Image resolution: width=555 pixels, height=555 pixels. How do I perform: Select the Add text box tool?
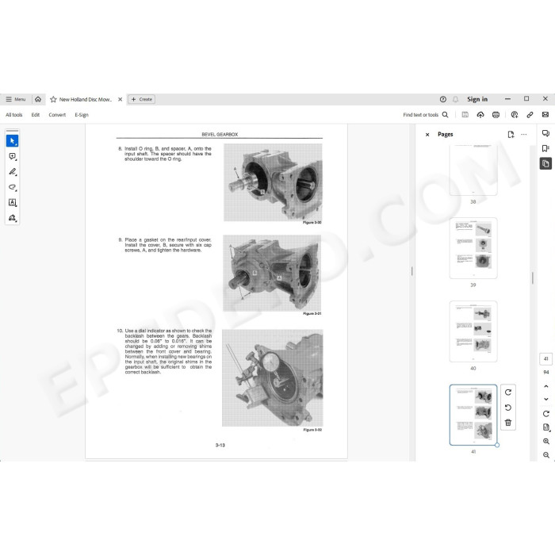click(x=13, y=202)
